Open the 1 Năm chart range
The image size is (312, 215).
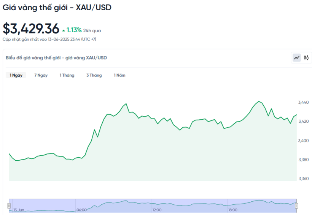click(119, 75)
